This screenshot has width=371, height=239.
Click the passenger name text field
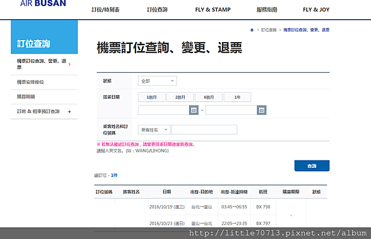(204, 130)
